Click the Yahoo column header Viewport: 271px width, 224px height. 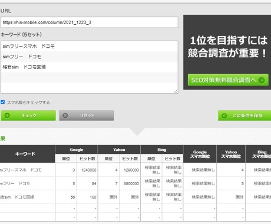pyautogui.click(x=119, y=150)
